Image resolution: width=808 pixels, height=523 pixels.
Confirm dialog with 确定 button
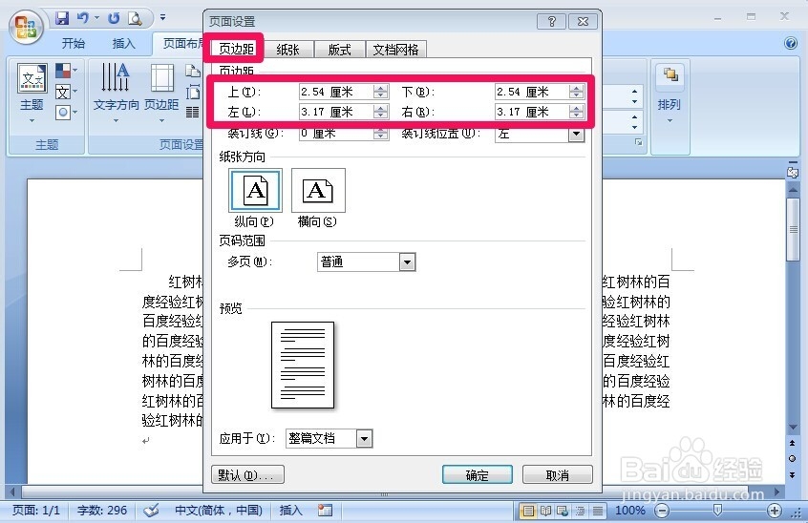(478, 474)
